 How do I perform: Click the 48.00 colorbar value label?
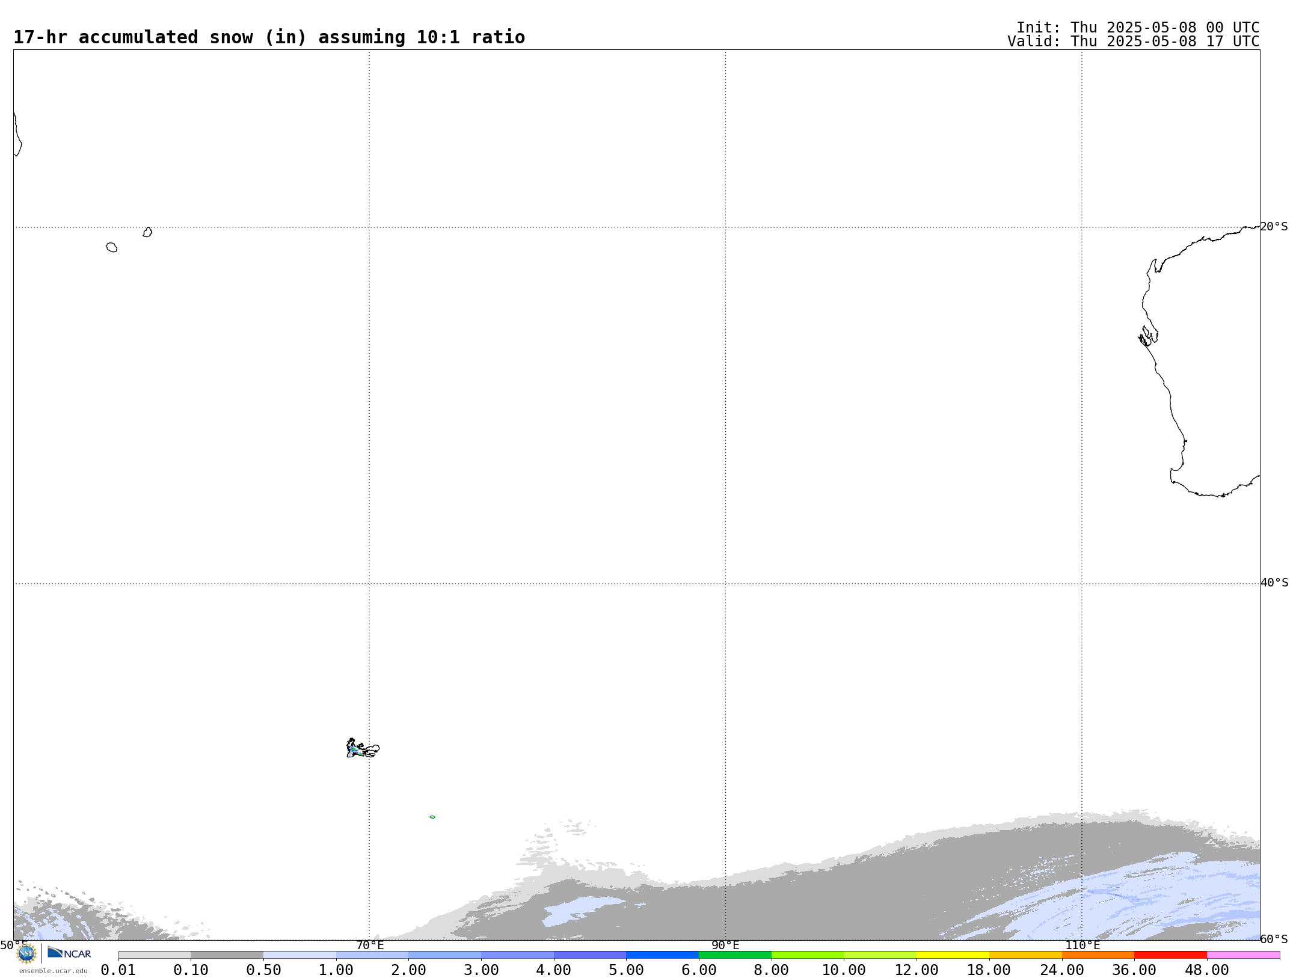1207,970
